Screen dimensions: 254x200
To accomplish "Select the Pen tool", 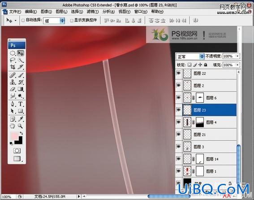I will tap(13, 104).
